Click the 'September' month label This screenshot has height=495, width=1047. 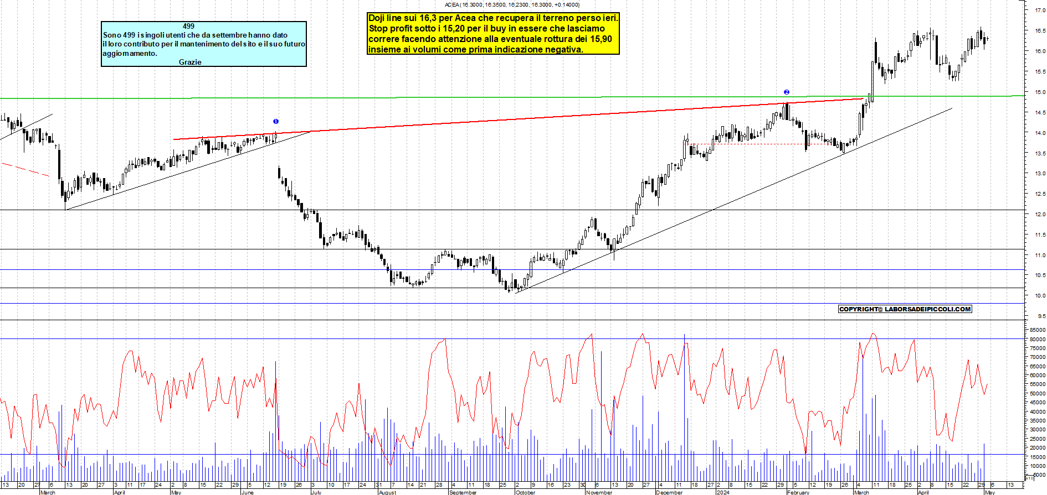coord(463,492)
